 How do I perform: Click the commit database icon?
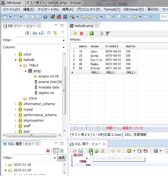[139, 151]
